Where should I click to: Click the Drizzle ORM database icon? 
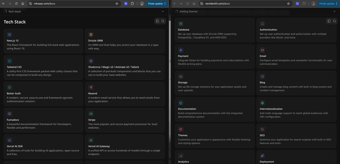[91, 35]
